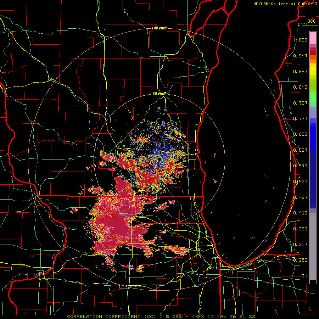The height and width of the screenshot is (319, 319).
Task: Click the 50 NMI range ring label
Action: pyautogui.click(x=159, y=94)
